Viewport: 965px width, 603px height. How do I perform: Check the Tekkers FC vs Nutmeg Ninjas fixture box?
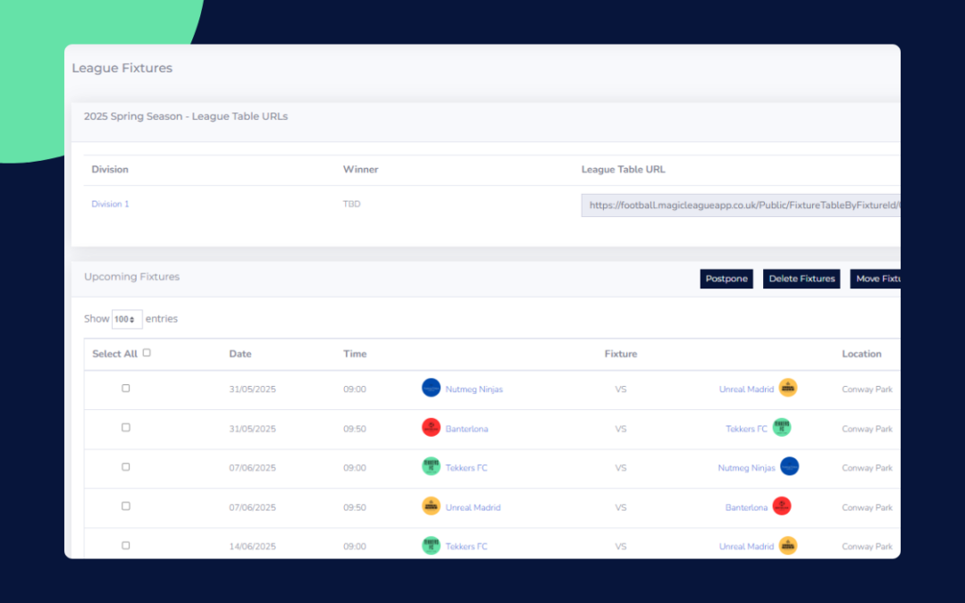(126, 467)
